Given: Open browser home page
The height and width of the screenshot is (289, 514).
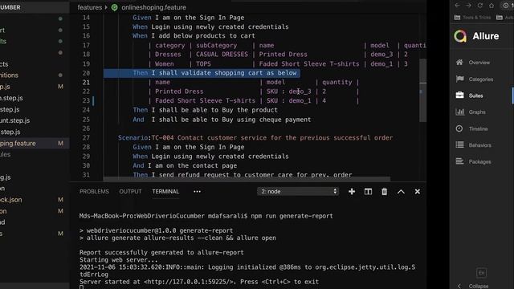Looking at the screenshot, I should coord(492,6).
